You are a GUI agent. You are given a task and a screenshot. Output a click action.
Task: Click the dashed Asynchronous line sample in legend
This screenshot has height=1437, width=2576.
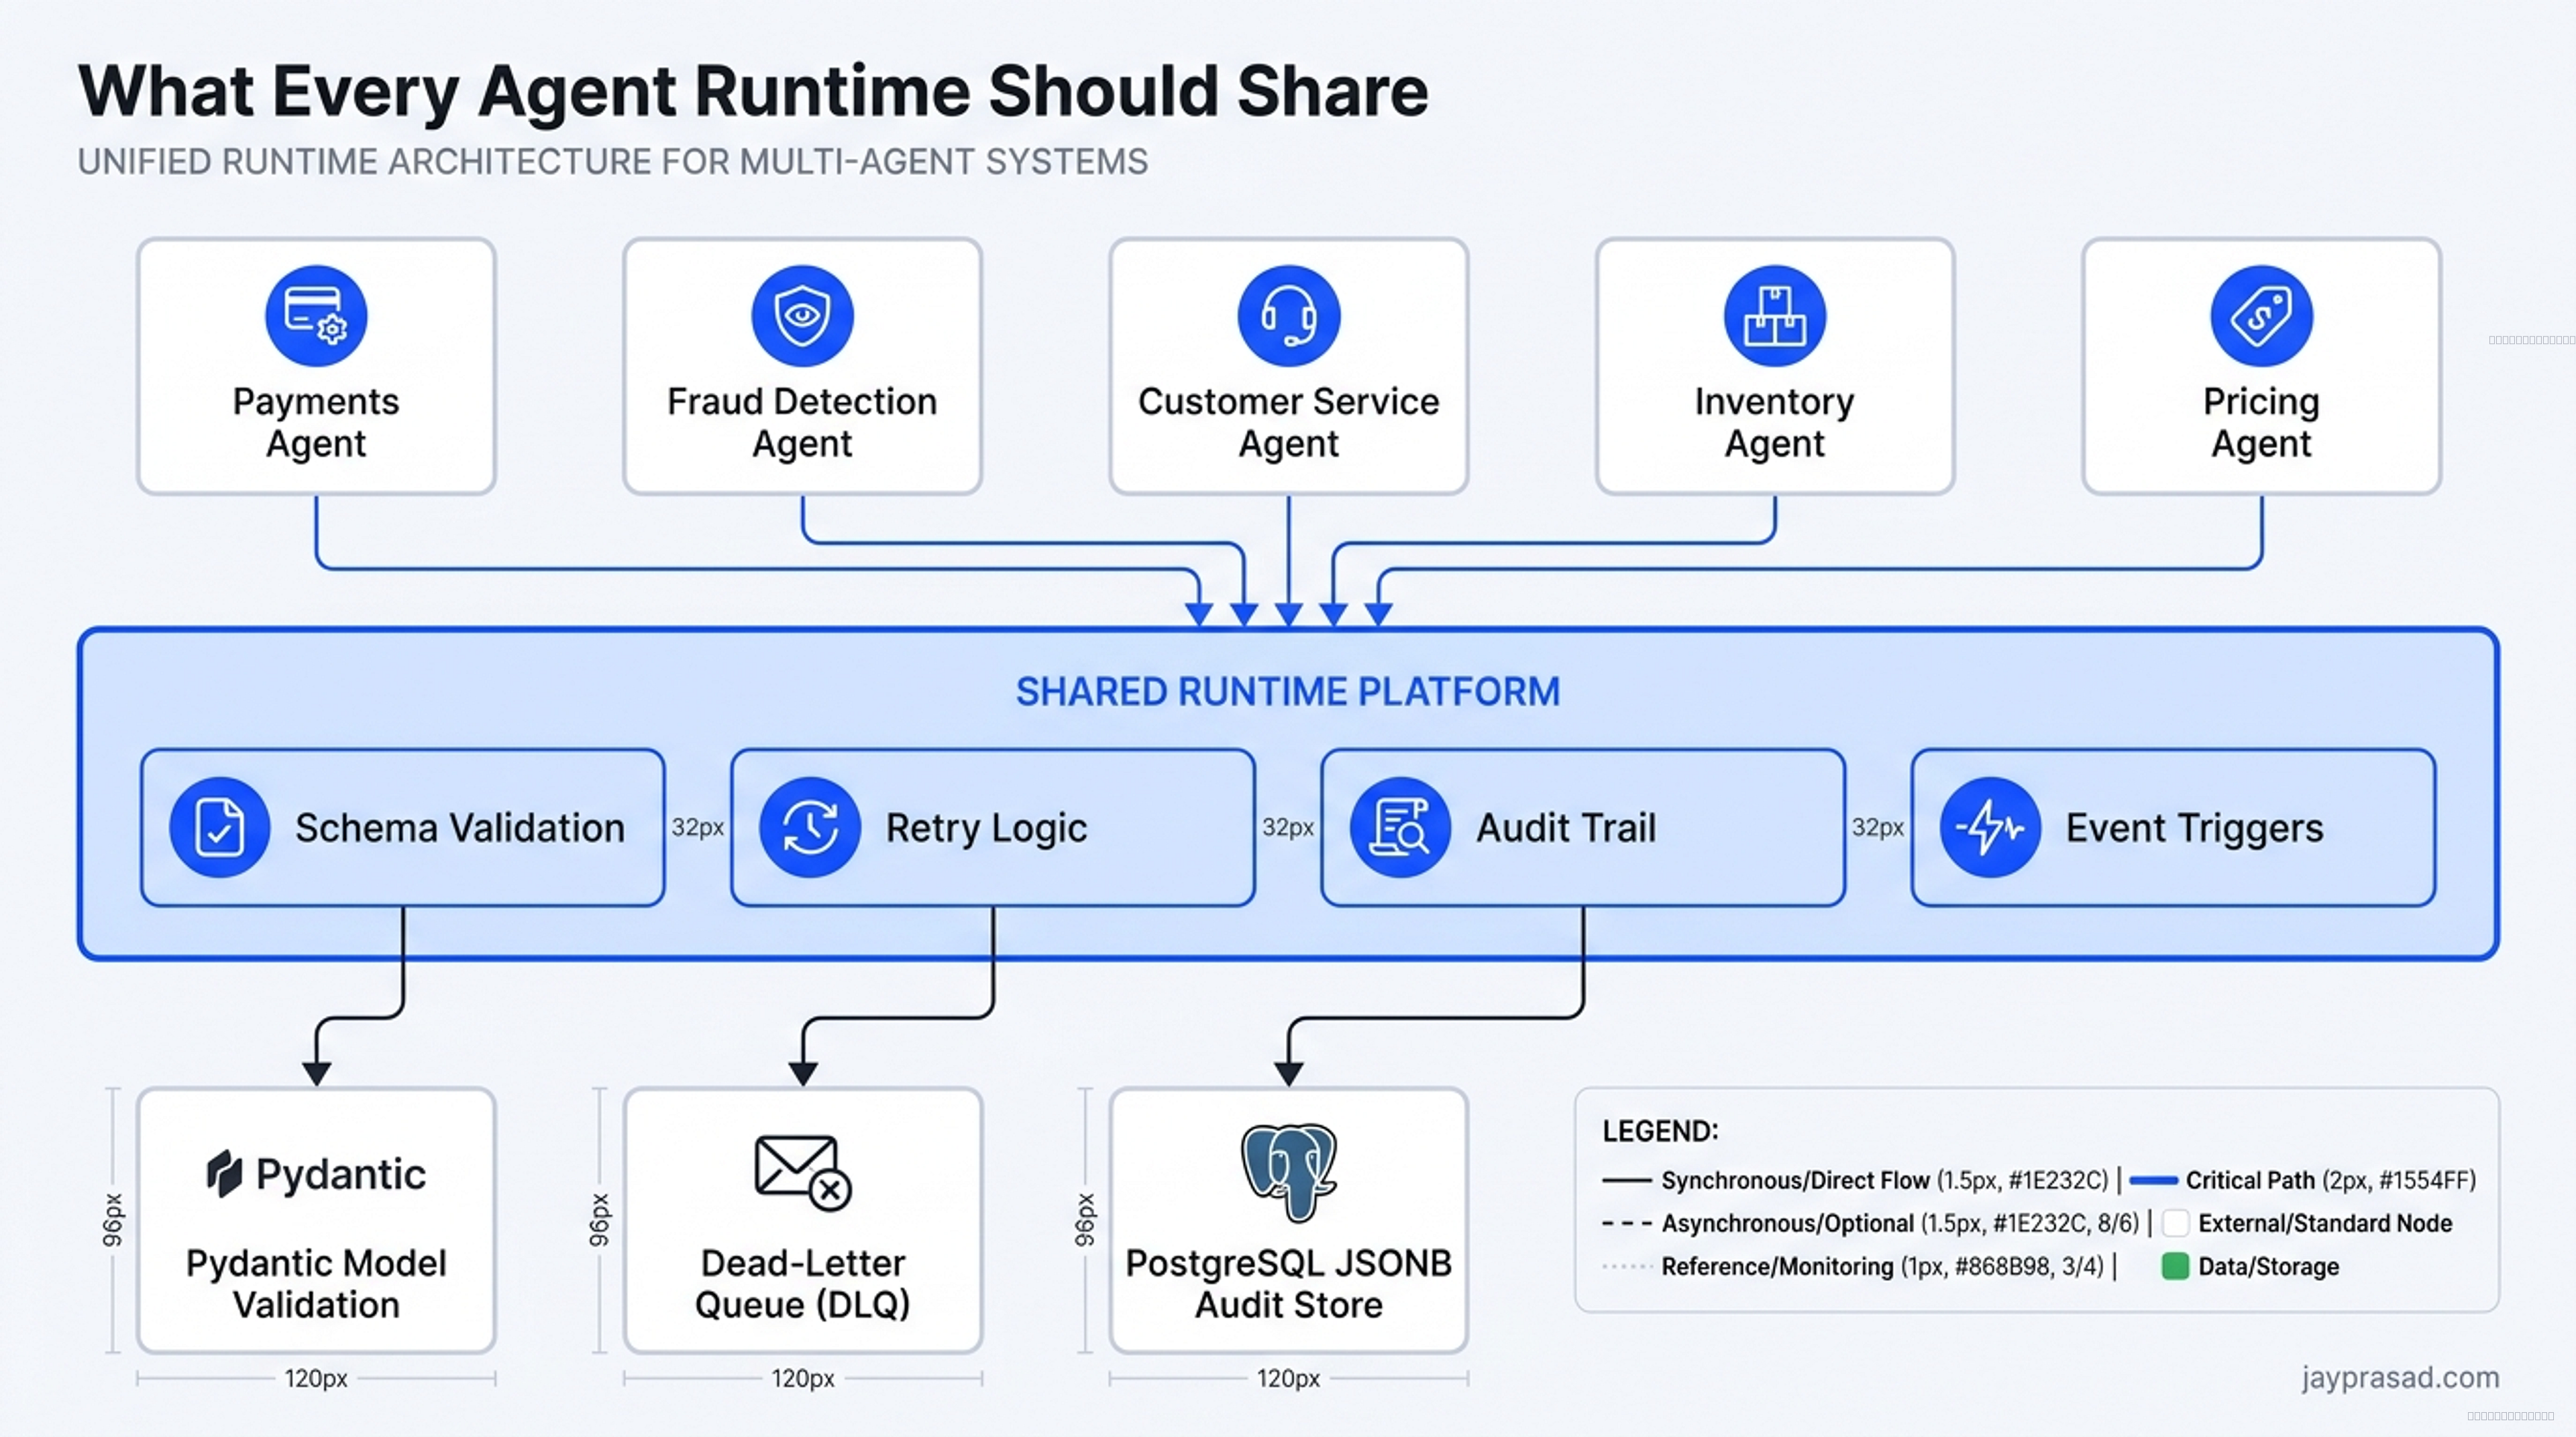pyautogui.click(x=1626, y=1223)
